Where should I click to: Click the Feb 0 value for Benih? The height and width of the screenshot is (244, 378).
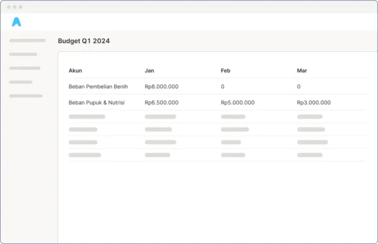click(222, 86)
